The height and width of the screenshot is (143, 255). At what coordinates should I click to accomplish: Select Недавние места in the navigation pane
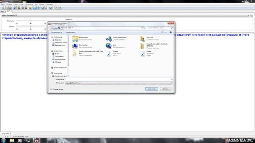coord(59,43)
